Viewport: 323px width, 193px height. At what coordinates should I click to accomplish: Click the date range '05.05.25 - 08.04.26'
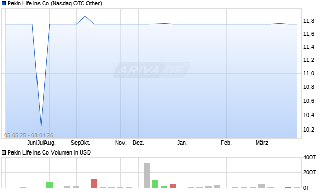(29, 135)
